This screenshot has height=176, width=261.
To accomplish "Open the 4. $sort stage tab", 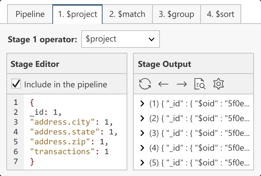I will 221,14.
